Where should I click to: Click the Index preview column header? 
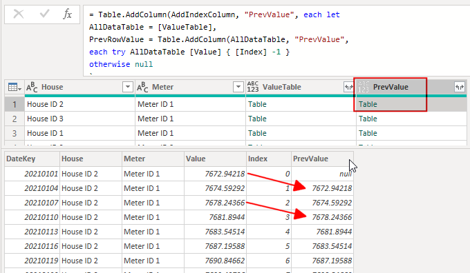(x=269, y=159)
